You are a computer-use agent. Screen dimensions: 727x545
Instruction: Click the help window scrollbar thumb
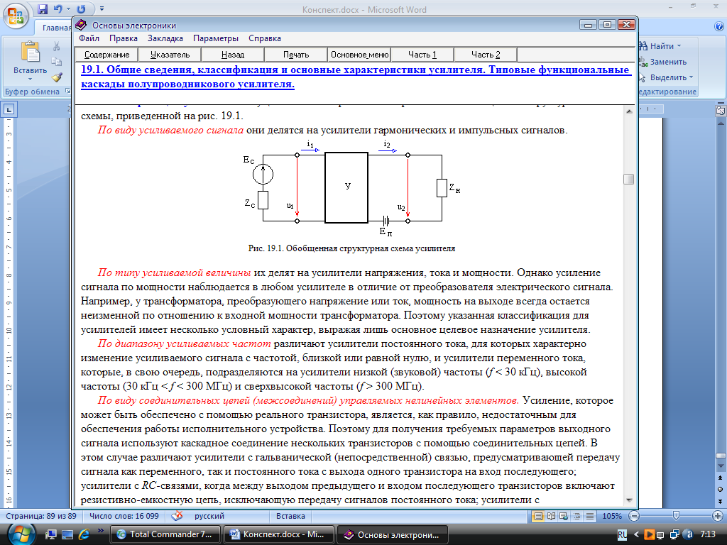tap(629, 179)
